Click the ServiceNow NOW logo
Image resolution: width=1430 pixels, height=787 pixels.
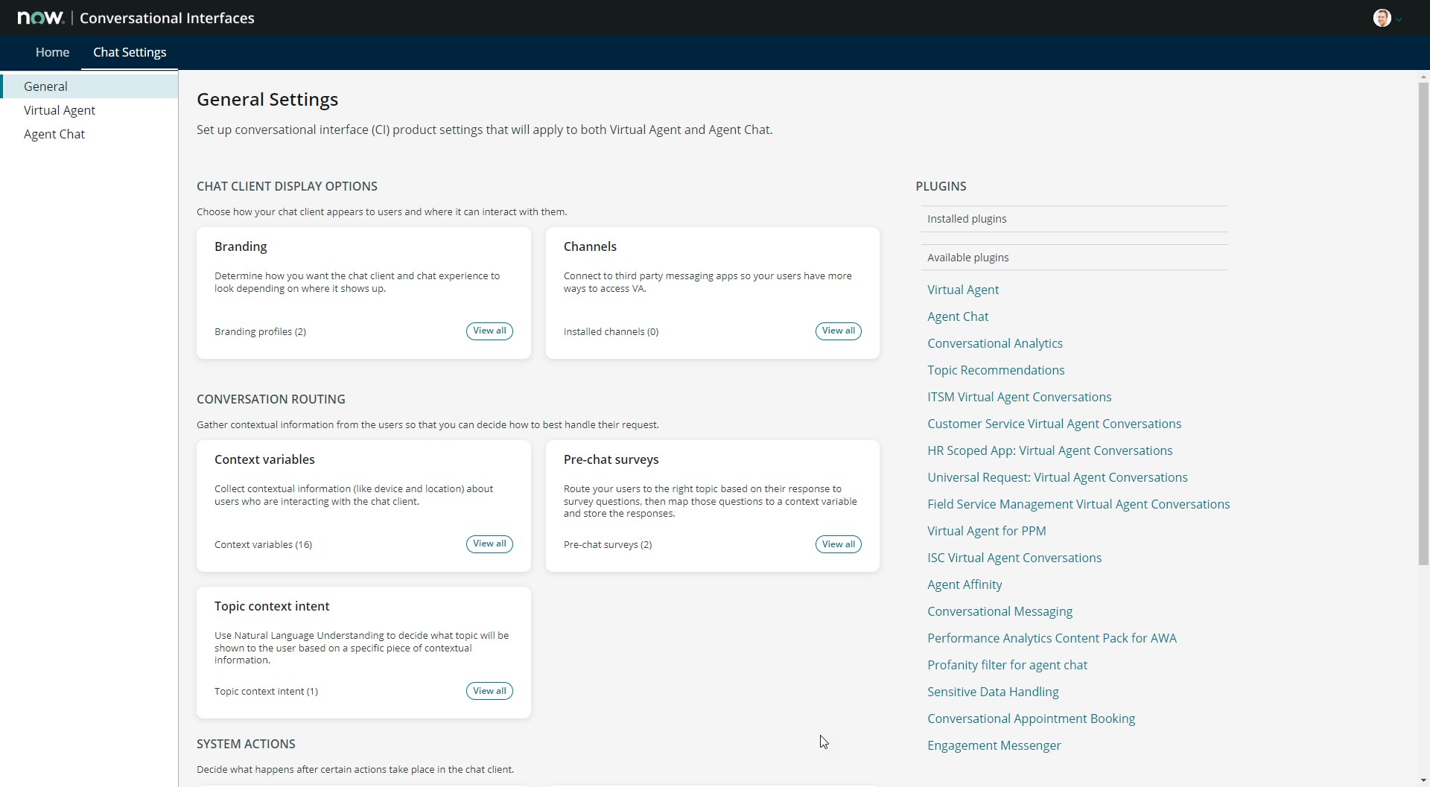[x=40, y=17]
